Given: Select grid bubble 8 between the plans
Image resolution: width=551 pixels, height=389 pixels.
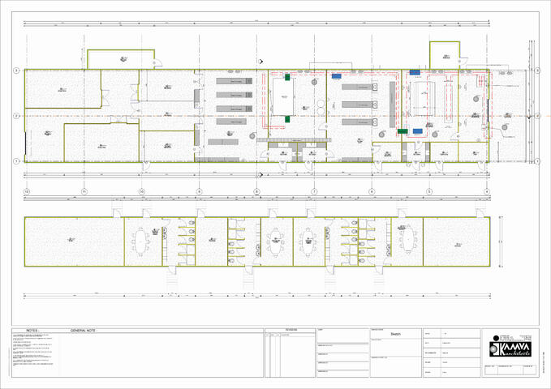Looking at the screenshot, I should click(256, 191).
